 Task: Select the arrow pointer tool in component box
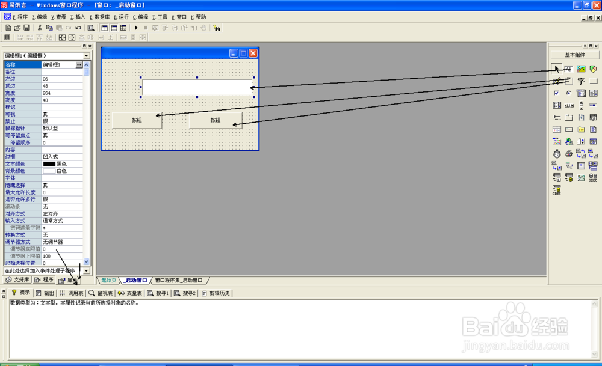556,69
